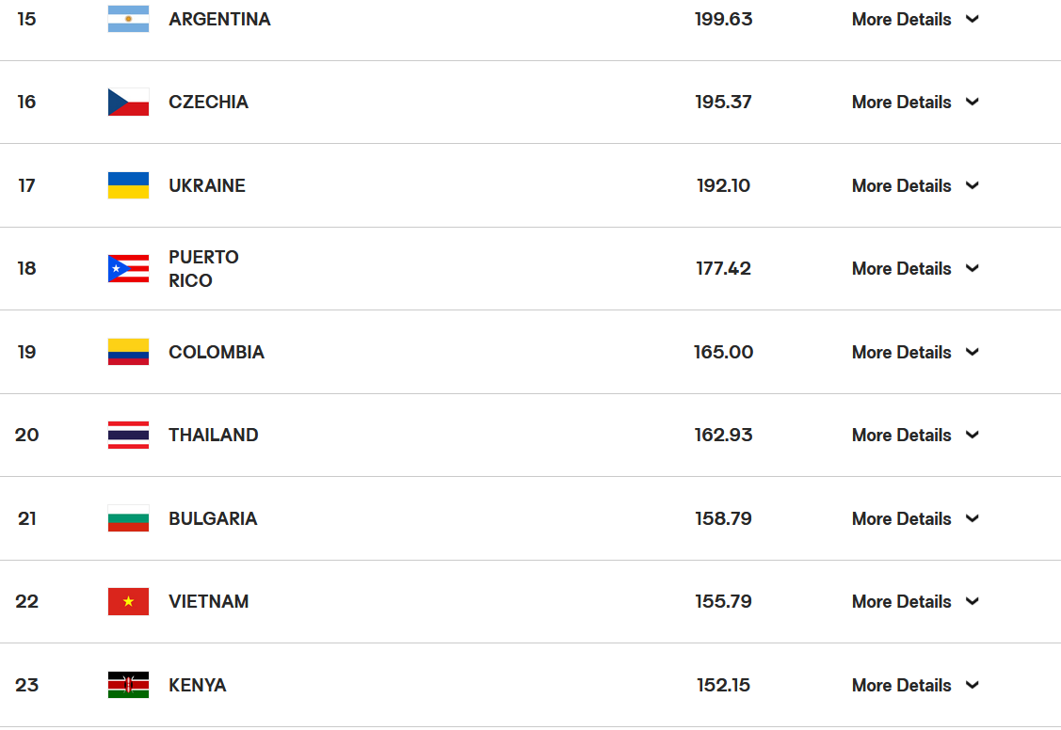Select the THAILAND country name
The height and width of the screenshot is (730, 1061).
click(213, 435)
